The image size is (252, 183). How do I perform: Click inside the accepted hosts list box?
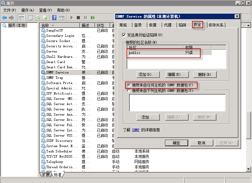[177, 103]
